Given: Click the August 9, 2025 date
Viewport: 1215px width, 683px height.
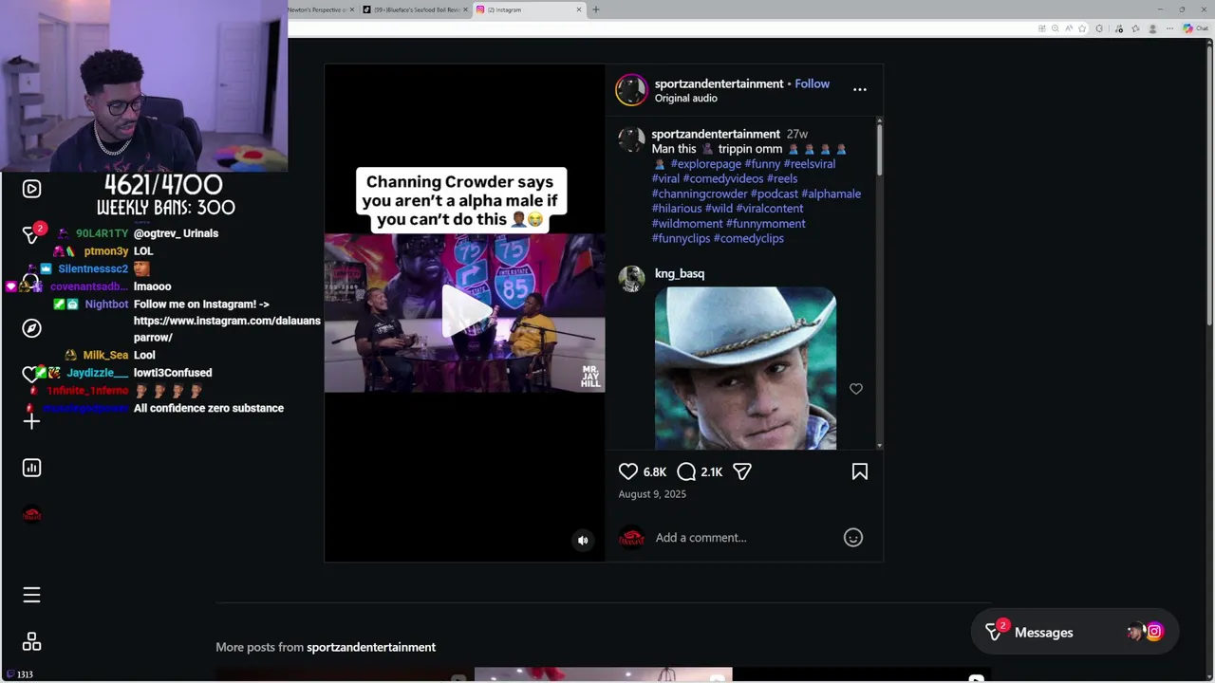Looking at the screenshot, I should tap(652, 494).
